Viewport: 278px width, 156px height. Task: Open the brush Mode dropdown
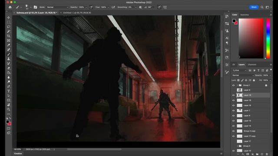[57, 7]
